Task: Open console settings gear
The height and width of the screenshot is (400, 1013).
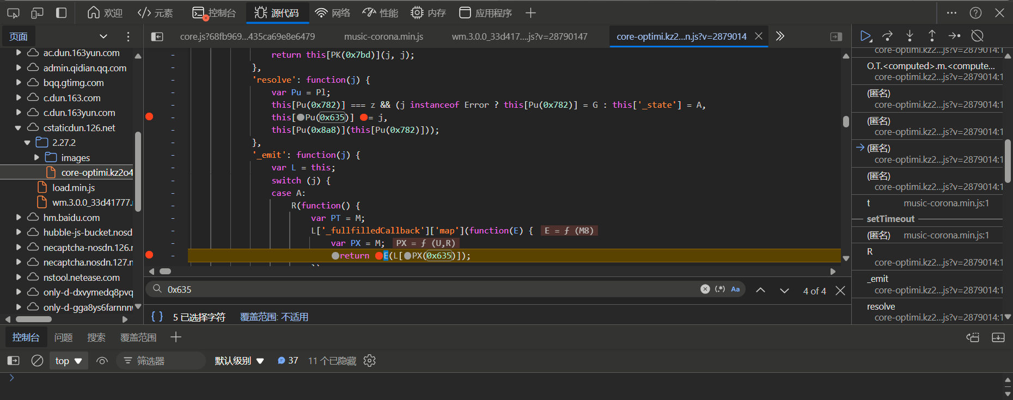Action: coord(369,361)
